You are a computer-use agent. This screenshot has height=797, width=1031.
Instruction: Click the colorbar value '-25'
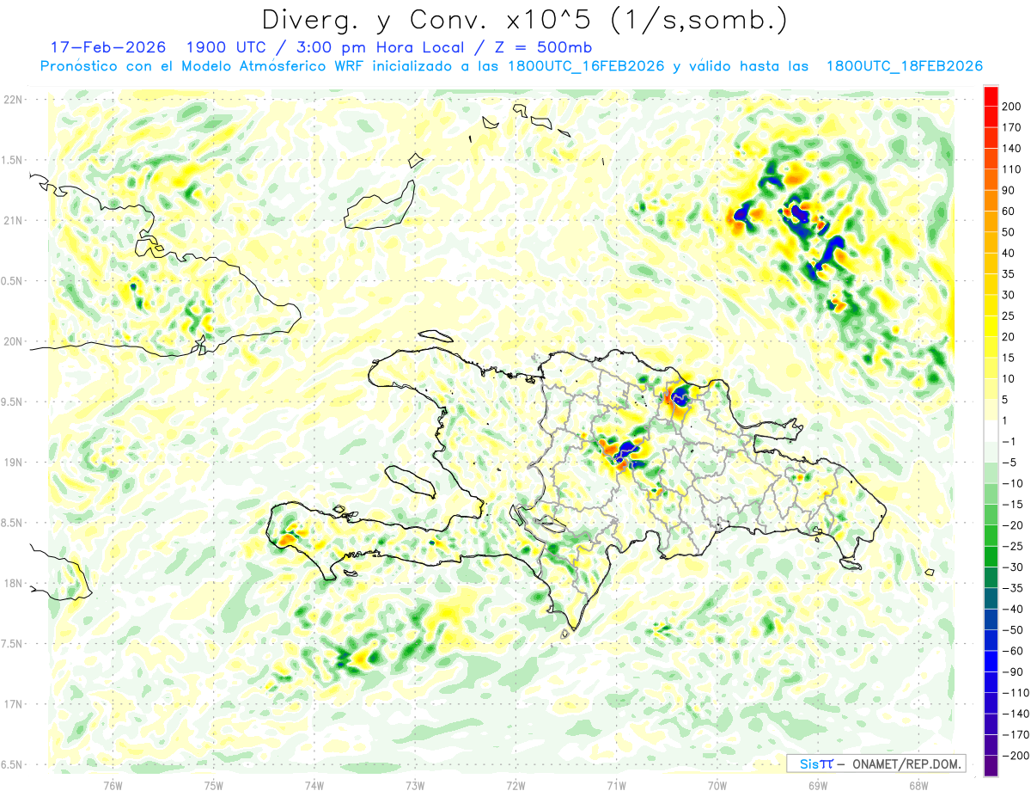coord(1015,546)
